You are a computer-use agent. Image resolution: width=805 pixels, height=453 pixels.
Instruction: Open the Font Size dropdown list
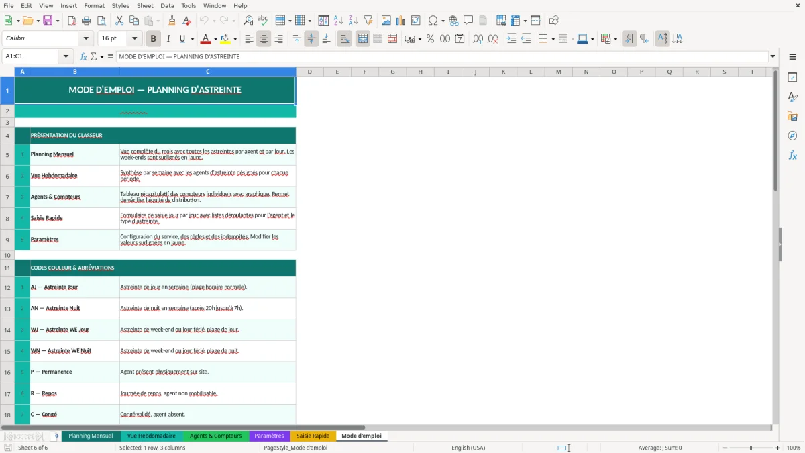(x=135, y=39)
